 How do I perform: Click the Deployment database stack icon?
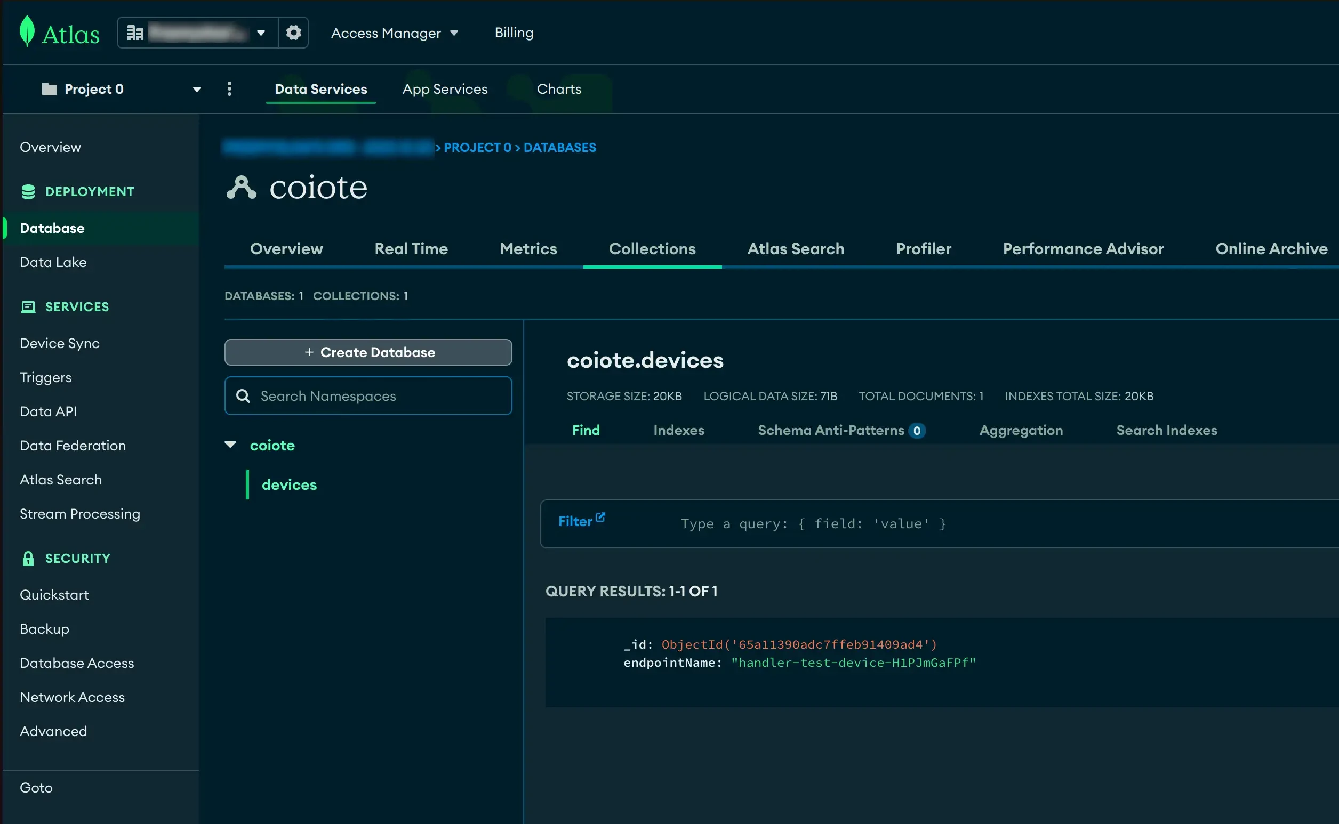[x=28, y=192]
